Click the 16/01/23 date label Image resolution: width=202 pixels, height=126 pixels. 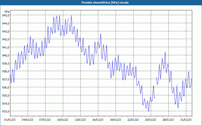point(98,120)
